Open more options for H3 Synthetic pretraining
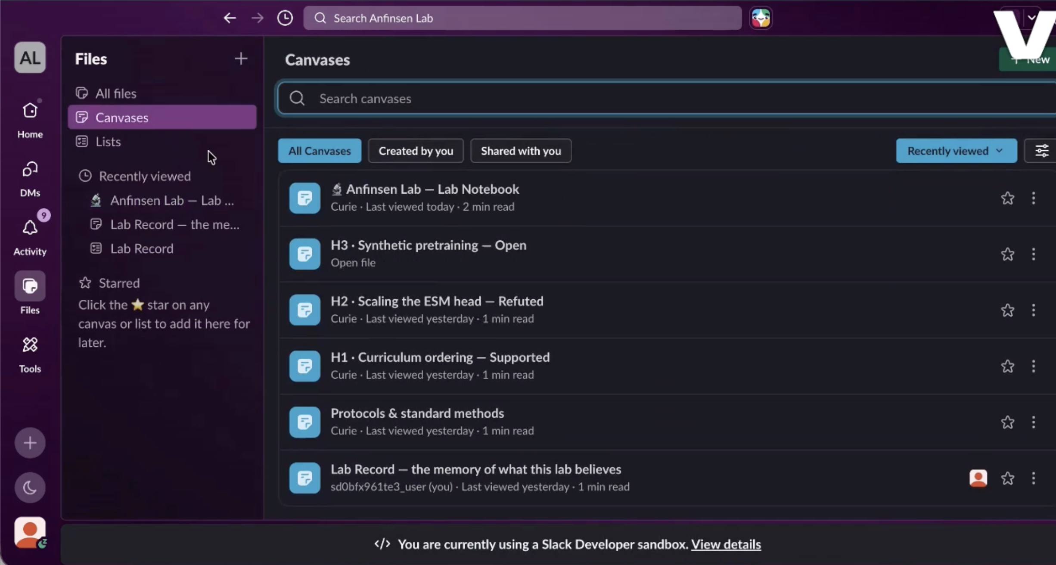Viewport: 1056px width, 565px height. [x=1033, y=254]
